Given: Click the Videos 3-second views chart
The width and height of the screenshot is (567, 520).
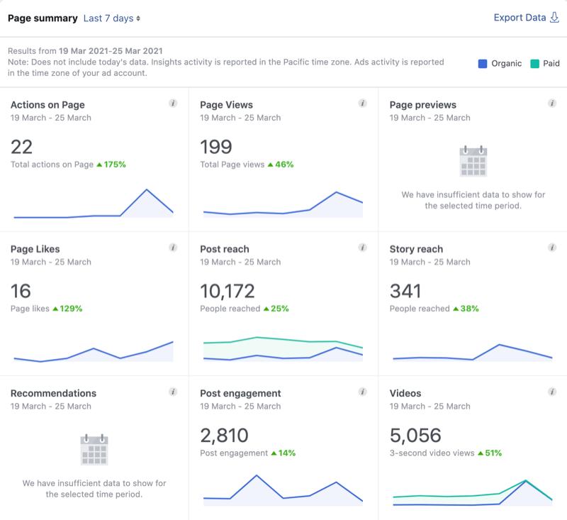Looking at the screenshot, I should pos(472,493).
